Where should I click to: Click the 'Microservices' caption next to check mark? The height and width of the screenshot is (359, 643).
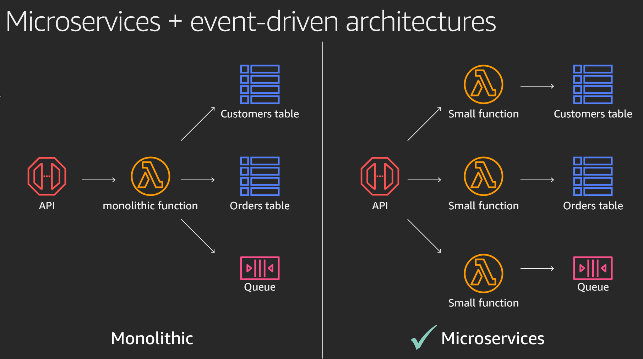coord(493,338)
